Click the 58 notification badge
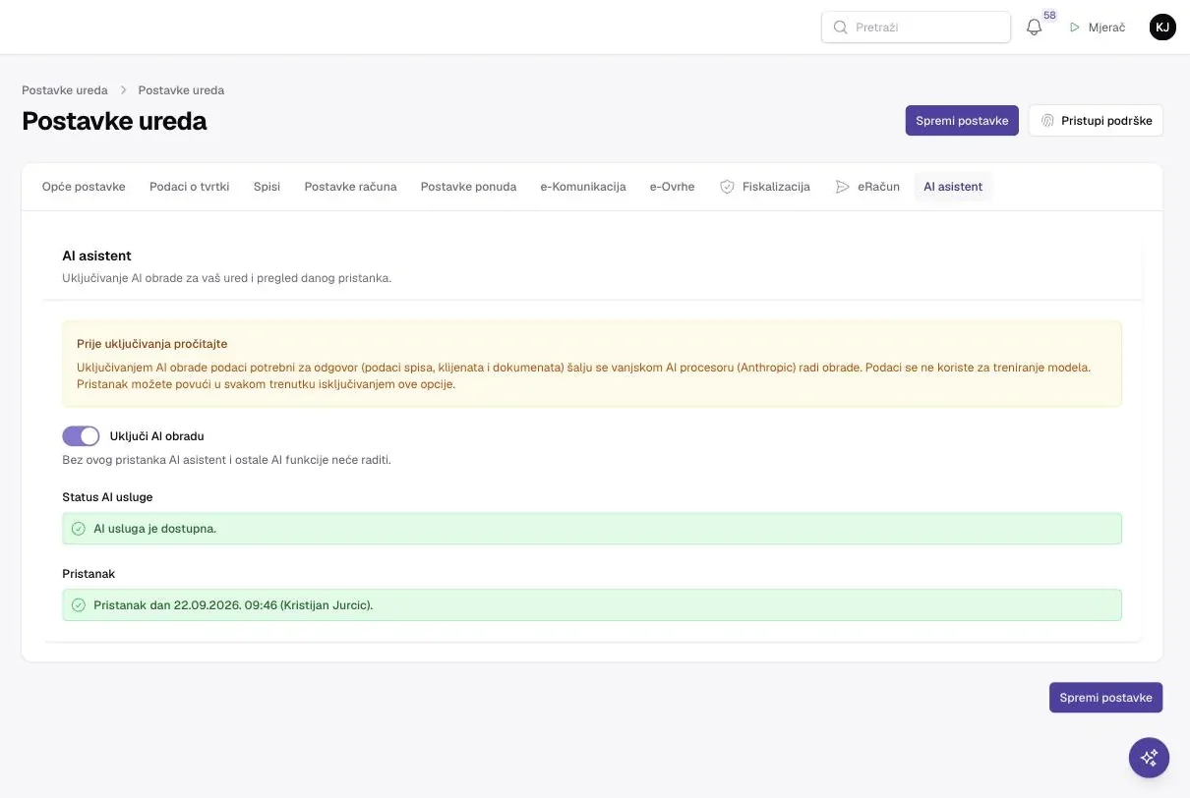This screenshot has width=1190, height=798. 1049,16
